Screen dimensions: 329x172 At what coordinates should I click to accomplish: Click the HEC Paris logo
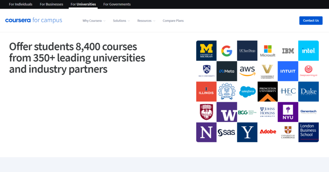[x=288, y=92]
